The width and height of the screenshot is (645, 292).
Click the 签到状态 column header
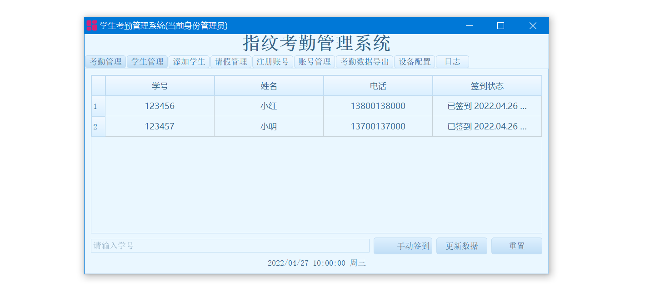(487, 86)
